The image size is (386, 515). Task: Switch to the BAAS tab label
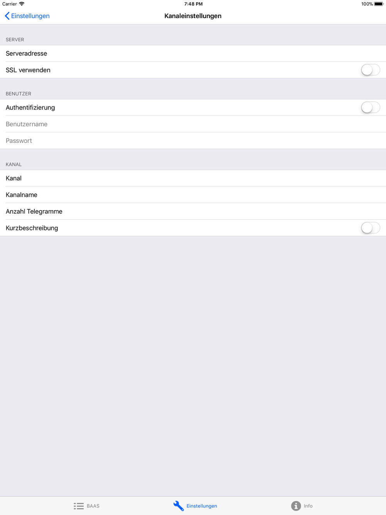tap(93, 506)
